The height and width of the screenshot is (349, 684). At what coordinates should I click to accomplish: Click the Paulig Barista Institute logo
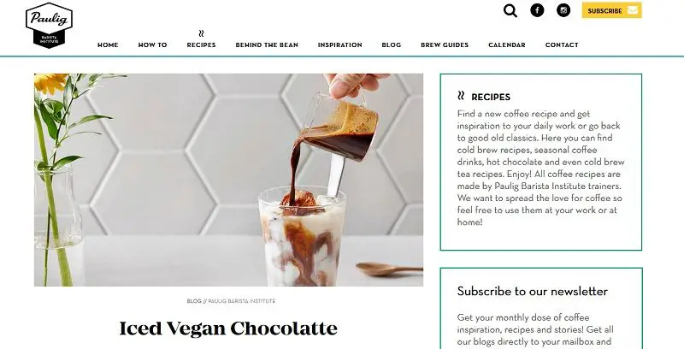[x=49, y=25]
